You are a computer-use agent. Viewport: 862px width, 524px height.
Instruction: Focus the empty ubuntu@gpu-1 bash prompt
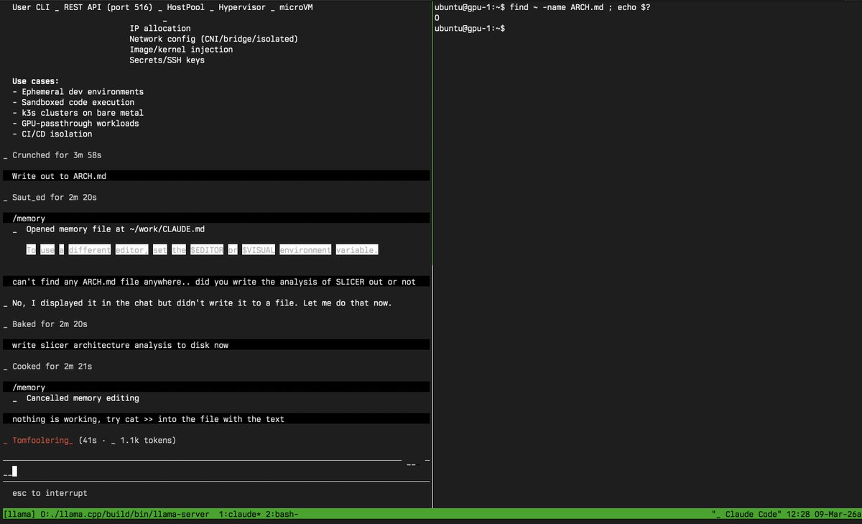click(x=470, y=28)
